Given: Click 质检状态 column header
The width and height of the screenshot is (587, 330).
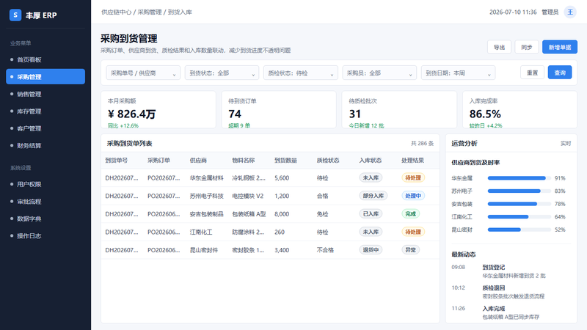Looking at the screenshot, I should tap(328, 160).
